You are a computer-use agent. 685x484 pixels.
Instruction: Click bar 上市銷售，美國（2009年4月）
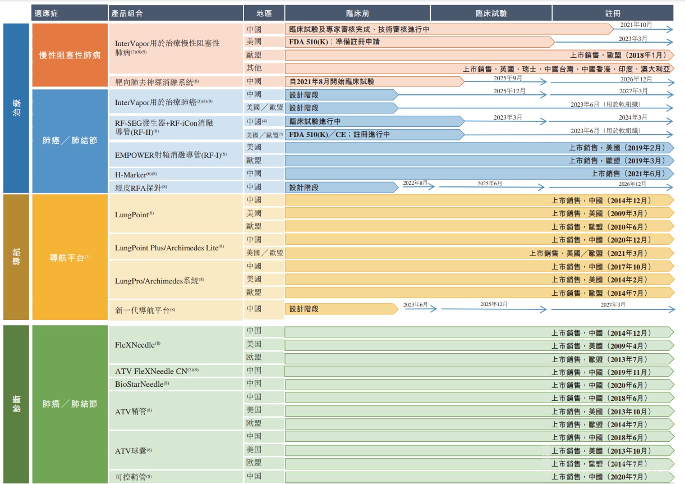tap(480, 346)
